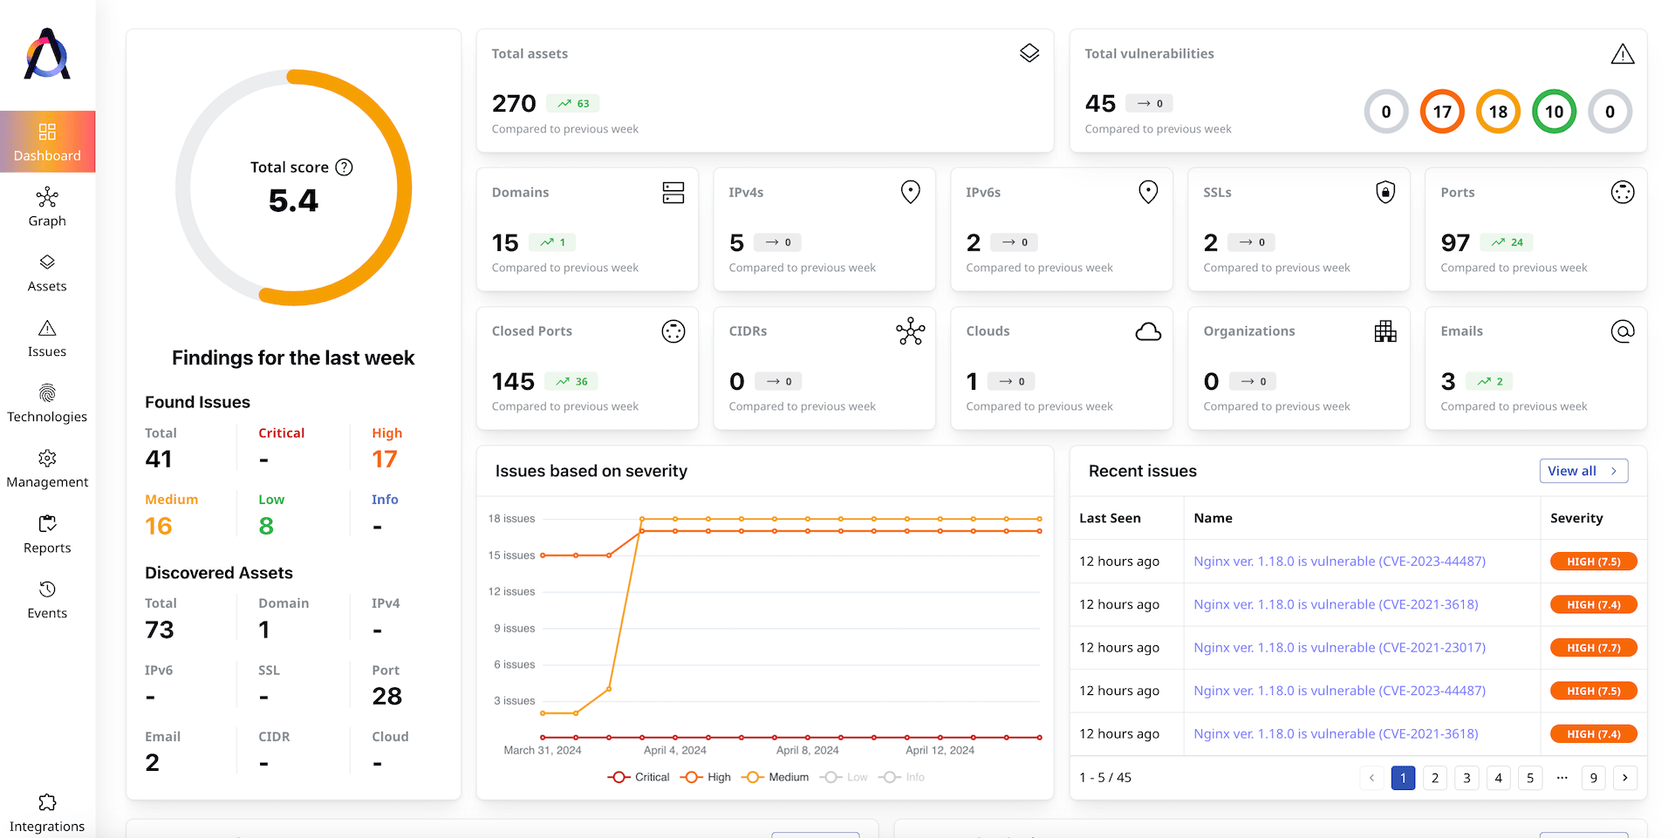Click the High issues count 17
The width and height of the screenshot is (1675, 838).
pyautogui.click(x=385, y=460)
